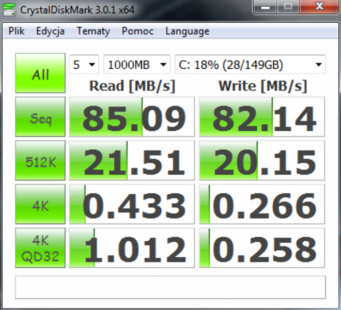Click the sequential write result 82.14
Image resolution: width=341 pixels, height=310 pixels.
click(262, 118)
